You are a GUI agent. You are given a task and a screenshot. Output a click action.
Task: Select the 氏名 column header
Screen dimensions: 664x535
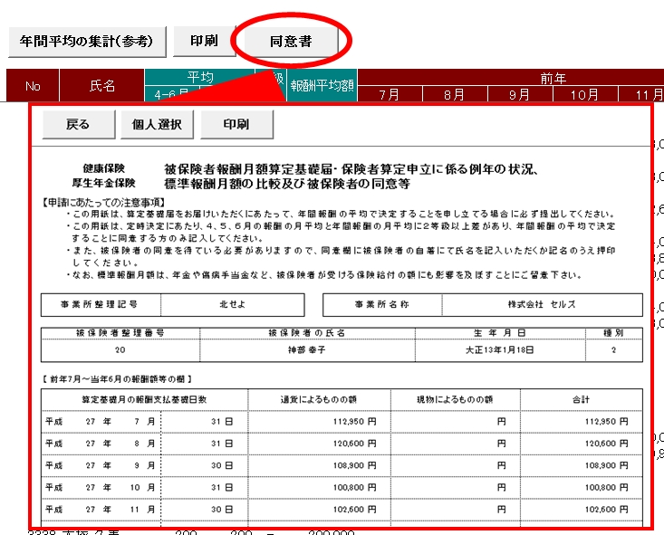pos(102,86)
